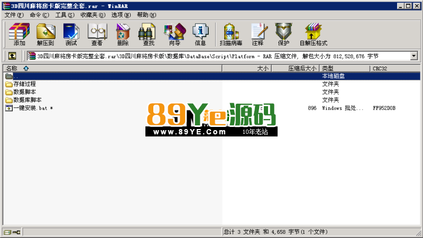Open the address bar path dropdown
The width and height of the screenshot is (423, 238).
click(414, 56)
